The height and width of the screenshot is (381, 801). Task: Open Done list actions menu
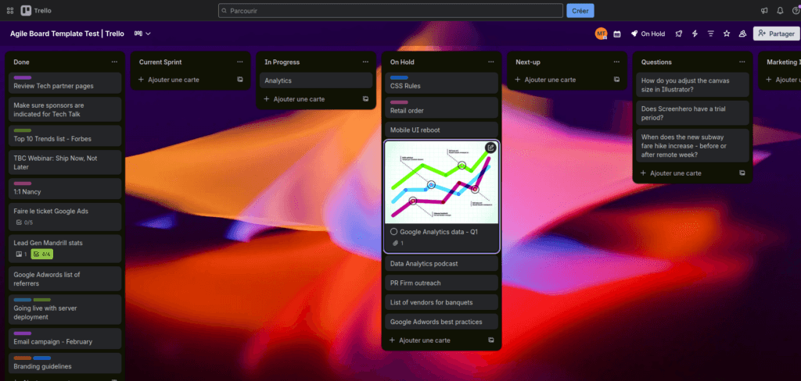click(x=114, y=62)
